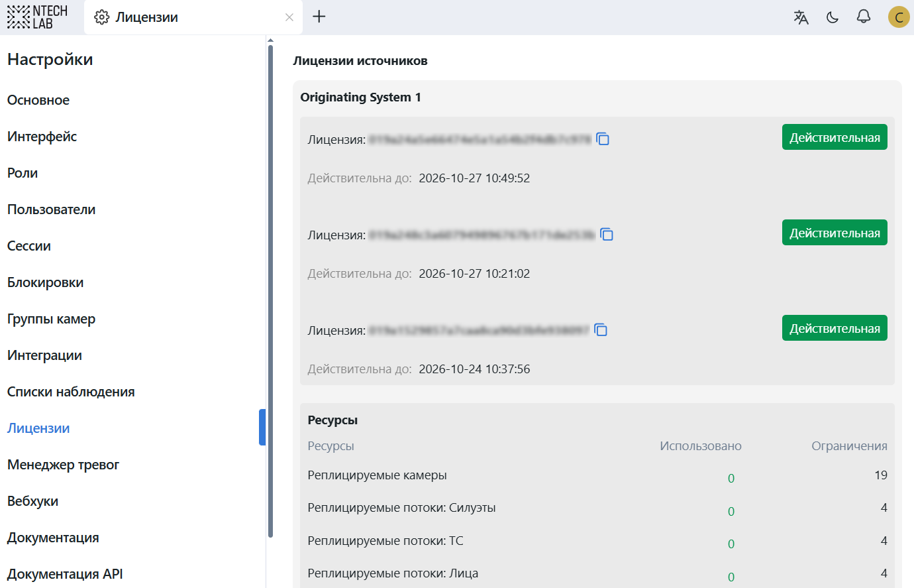
Task: Open Основное settings section
Action: 38,100
